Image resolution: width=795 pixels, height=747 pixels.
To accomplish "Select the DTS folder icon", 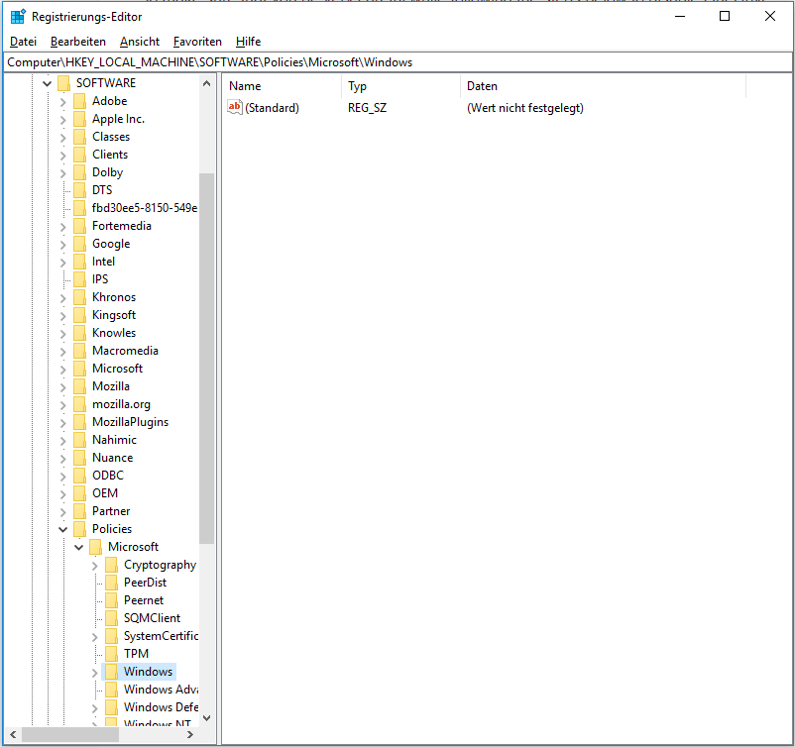I will pyautogui.click(x=79, y=190).
